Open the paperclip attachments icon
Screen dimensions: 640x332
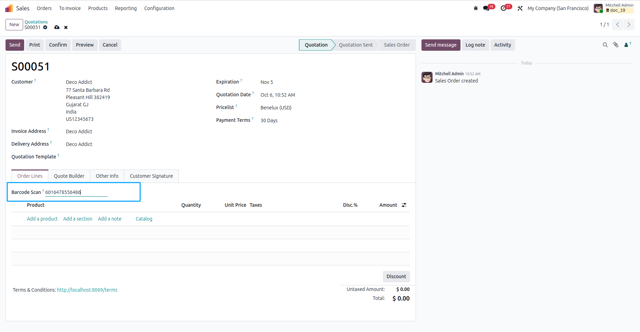tap(616, 45)
